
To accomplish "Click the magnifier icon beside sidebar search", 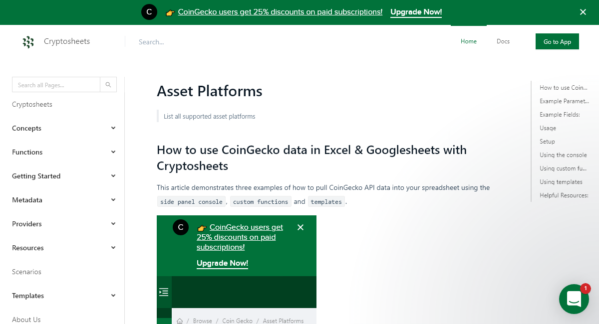I will tap(108, 84).
